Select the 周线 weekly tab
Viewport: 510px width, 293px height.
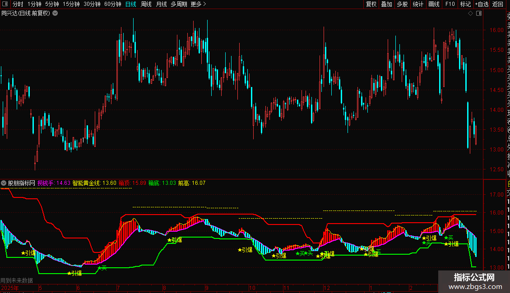click(x=146, y=4)
